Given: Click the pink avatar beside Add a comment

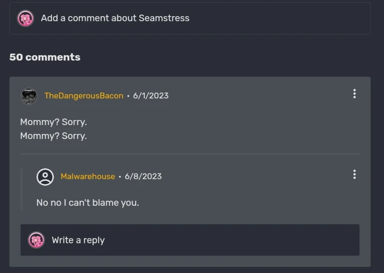Looking at the screenshot, I should point(25,18).
